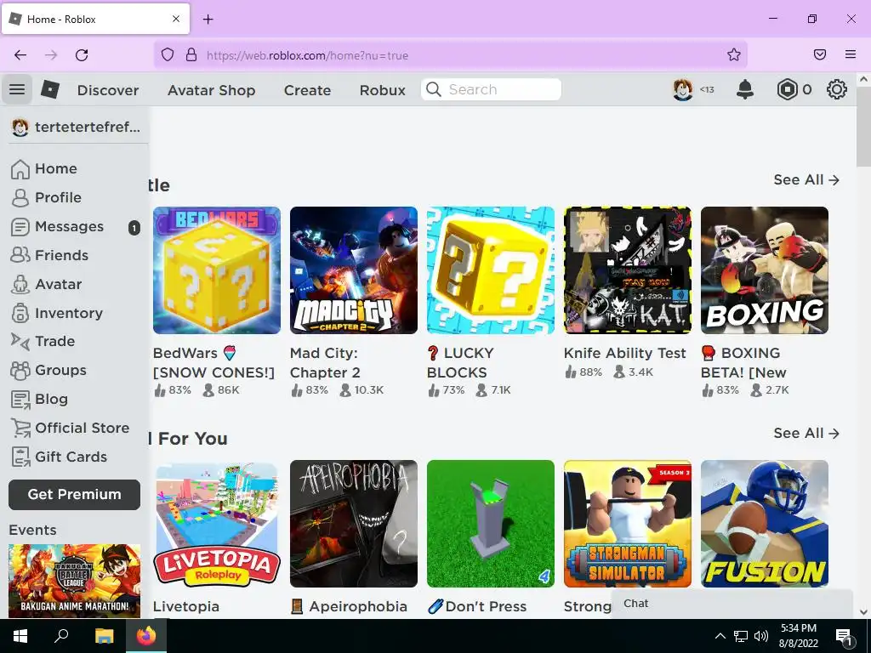Open tracking protection shield icon
The image size is (871, 653).
(168, 55)
